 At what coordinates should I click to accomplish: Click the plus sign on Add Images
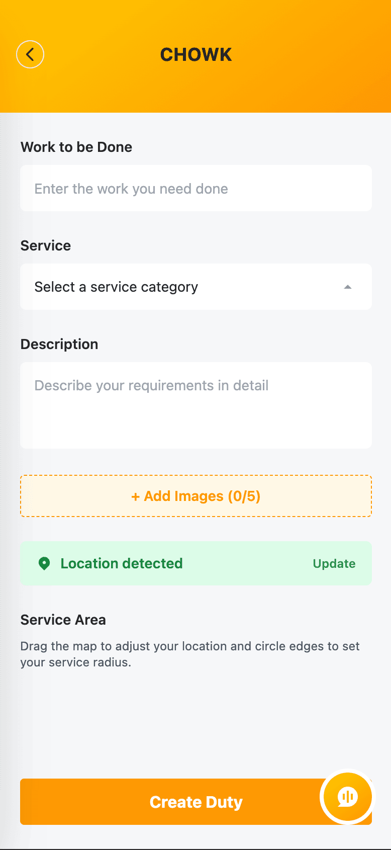135,497
